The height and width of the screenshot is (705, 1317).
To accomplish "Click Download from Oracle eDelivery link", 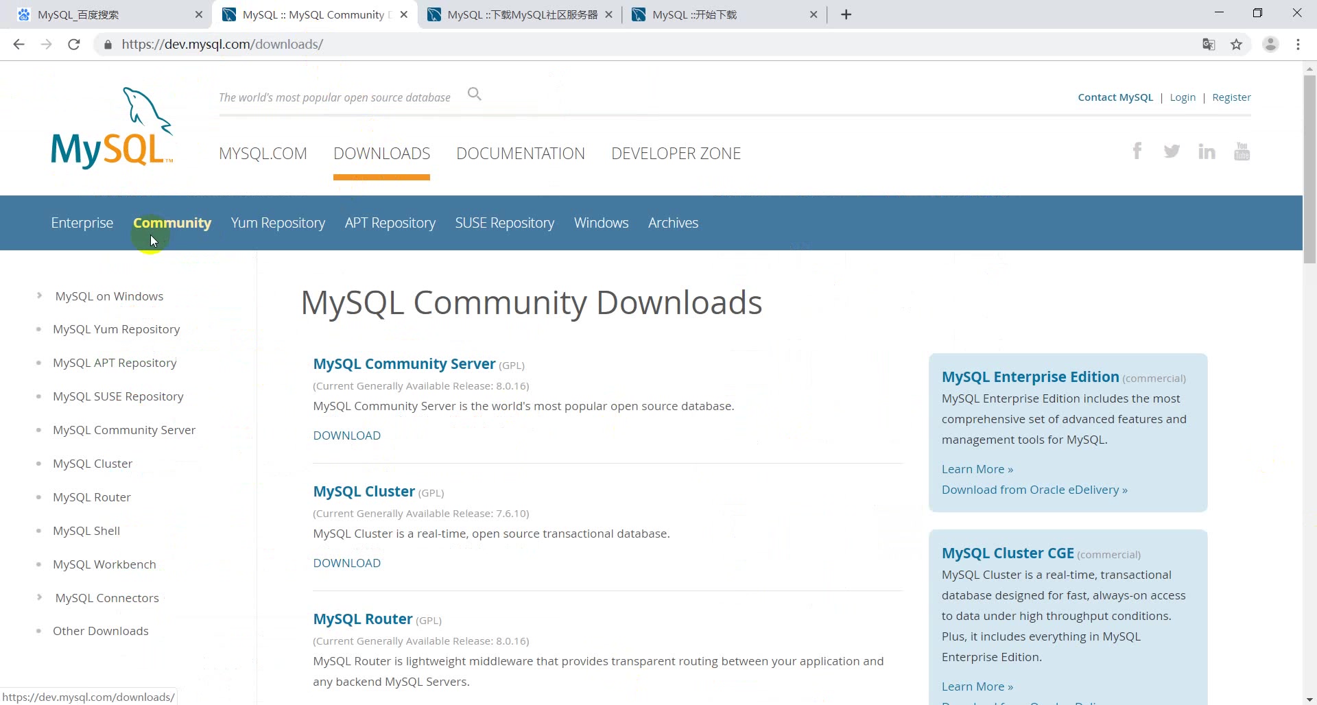I will point(1034,490).
